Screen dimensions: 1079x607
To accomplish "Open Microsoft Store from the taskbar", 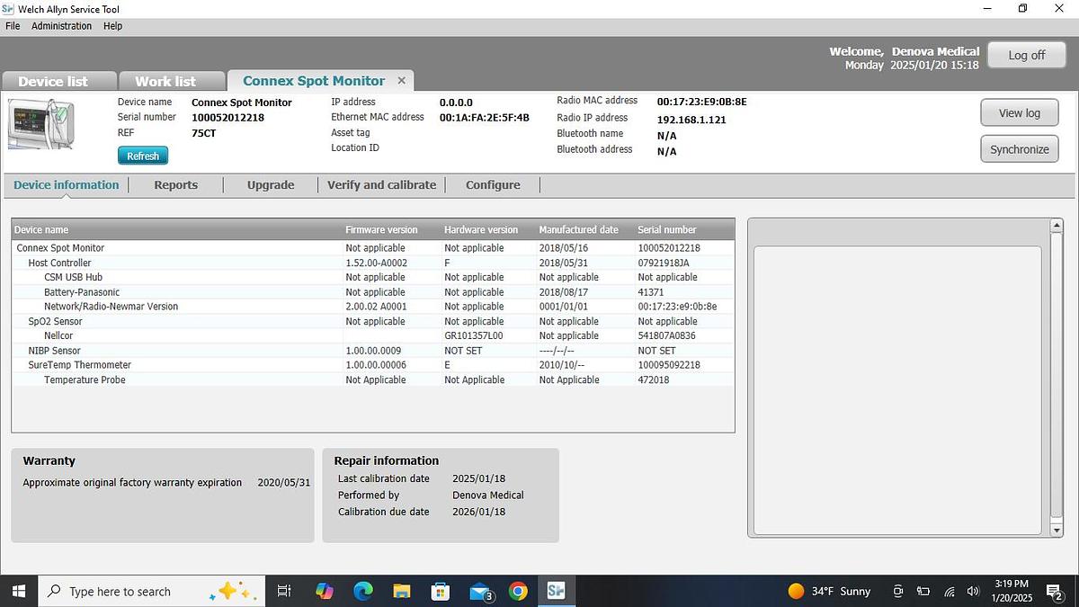I will click(x=441, y=591).
